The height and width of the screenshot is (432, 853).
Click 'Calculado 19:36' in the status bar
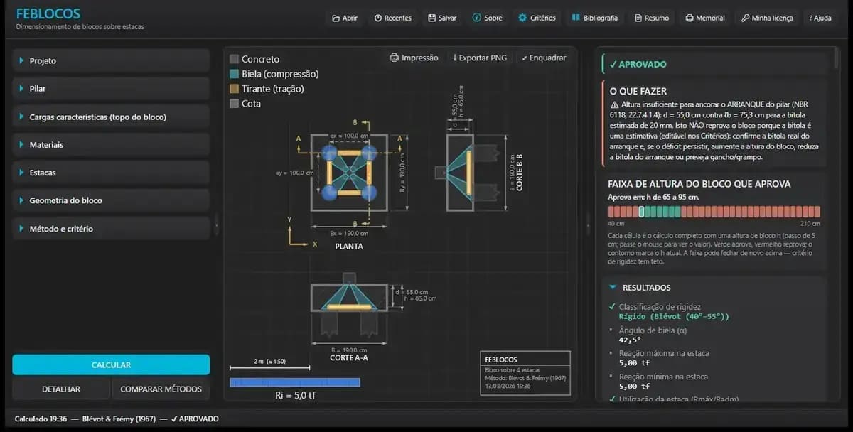point(41,419)
